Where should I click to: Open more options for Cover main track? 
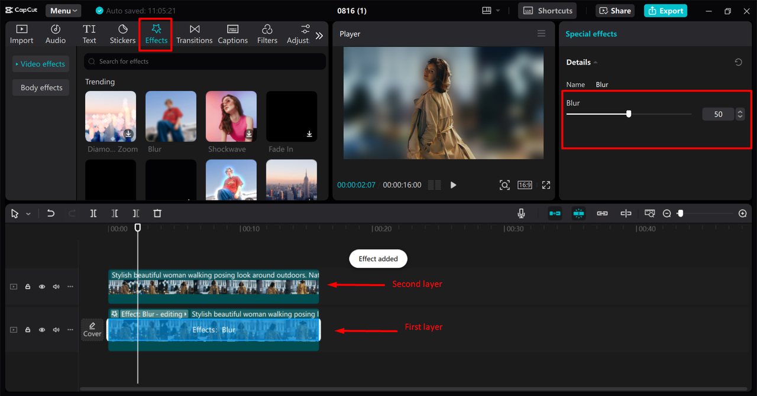(x=70, y=330)
